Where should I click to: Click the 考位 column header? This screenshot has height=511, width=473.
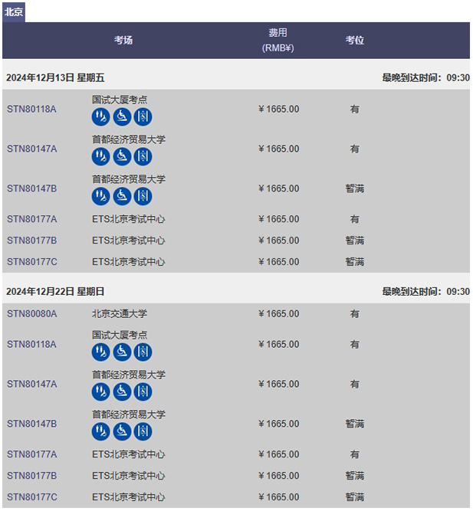point(355,41)
